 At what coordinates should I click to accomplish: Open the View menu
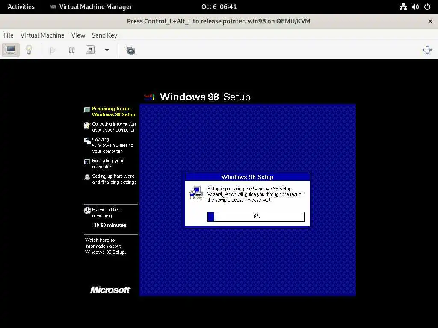coord(78,35)
